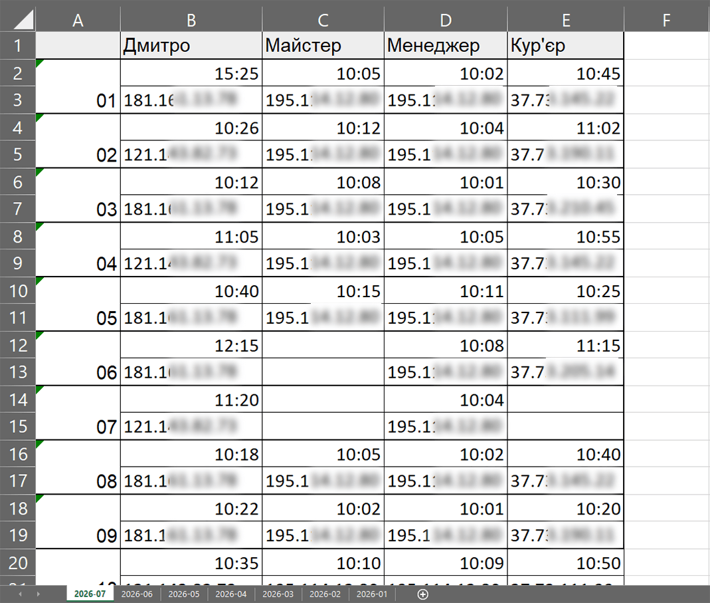Select column C header
This screenshot has width=710, height=603.
(323, 20)
